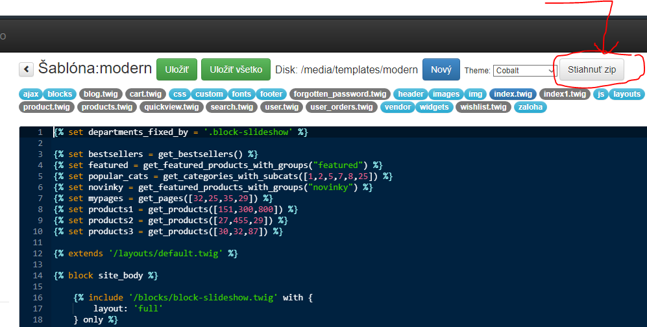The width and height of the screenshot is (647, 327).
Task: Open the Theme dropdown showing Cobalt
Action: tap(525, 71)
